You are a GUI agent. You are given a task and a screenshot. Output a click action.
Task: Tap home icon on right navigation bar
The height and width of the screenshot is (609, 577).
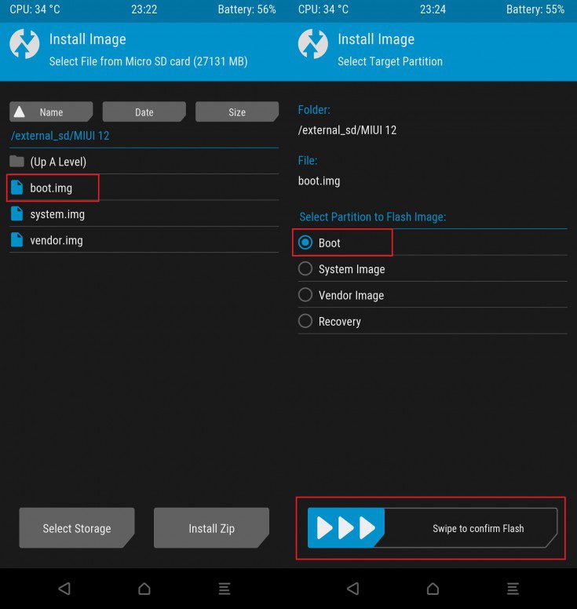(433, 589)
